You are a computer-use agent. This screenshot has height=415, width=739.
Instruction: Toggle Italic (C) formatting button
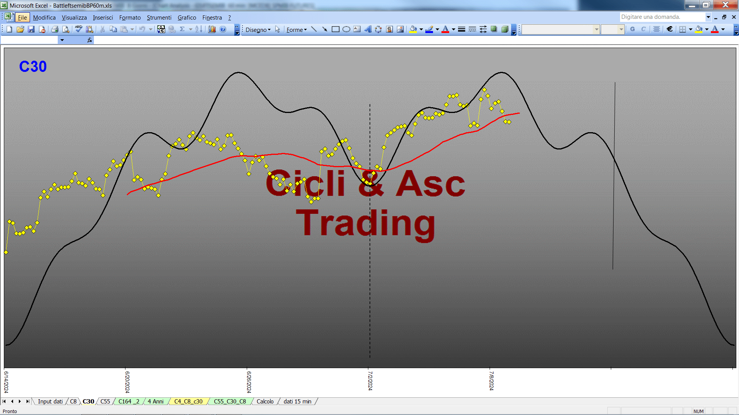[x=643, y=29]
